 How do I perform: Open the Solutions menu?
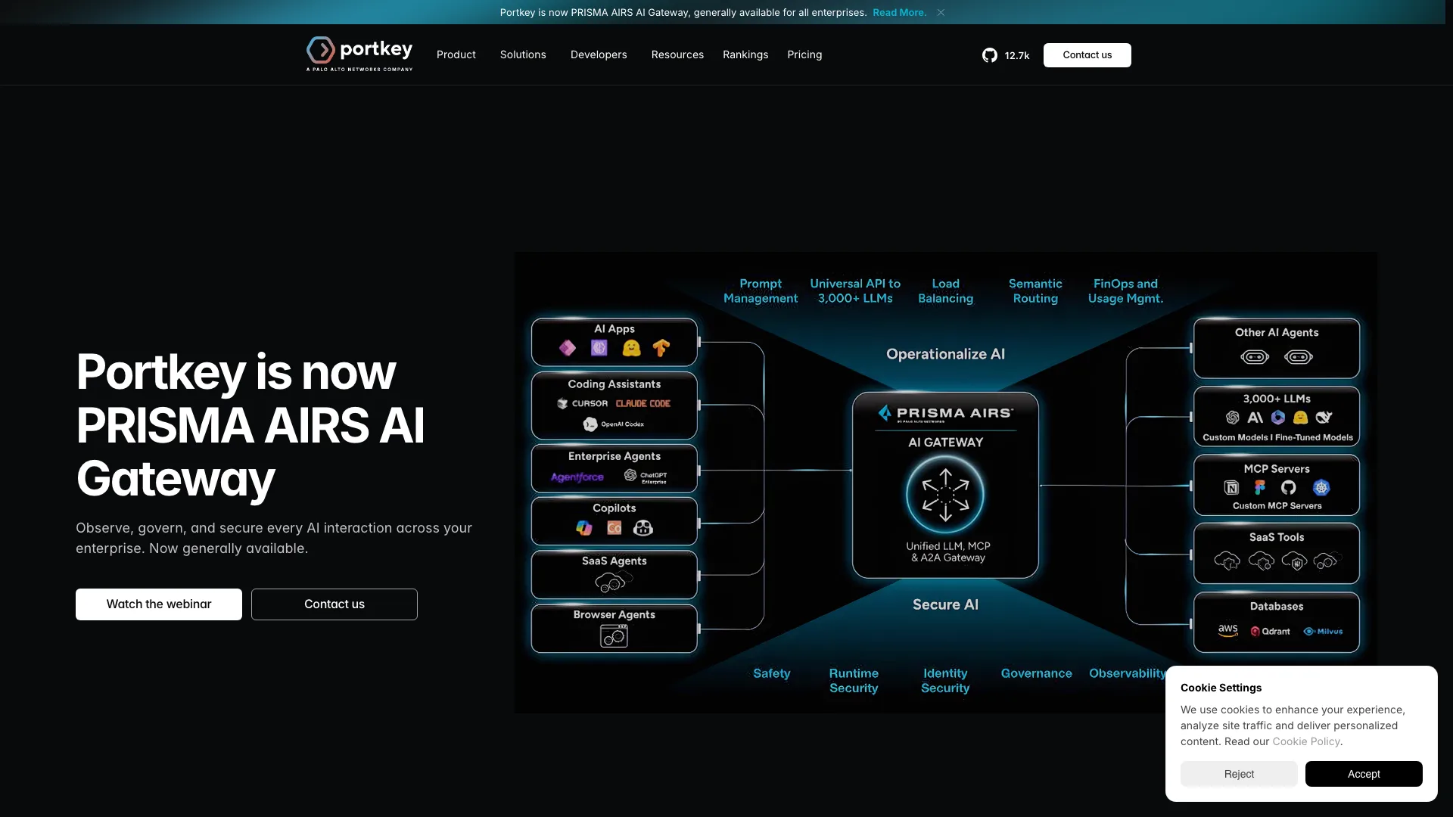(x=523, y=54)
